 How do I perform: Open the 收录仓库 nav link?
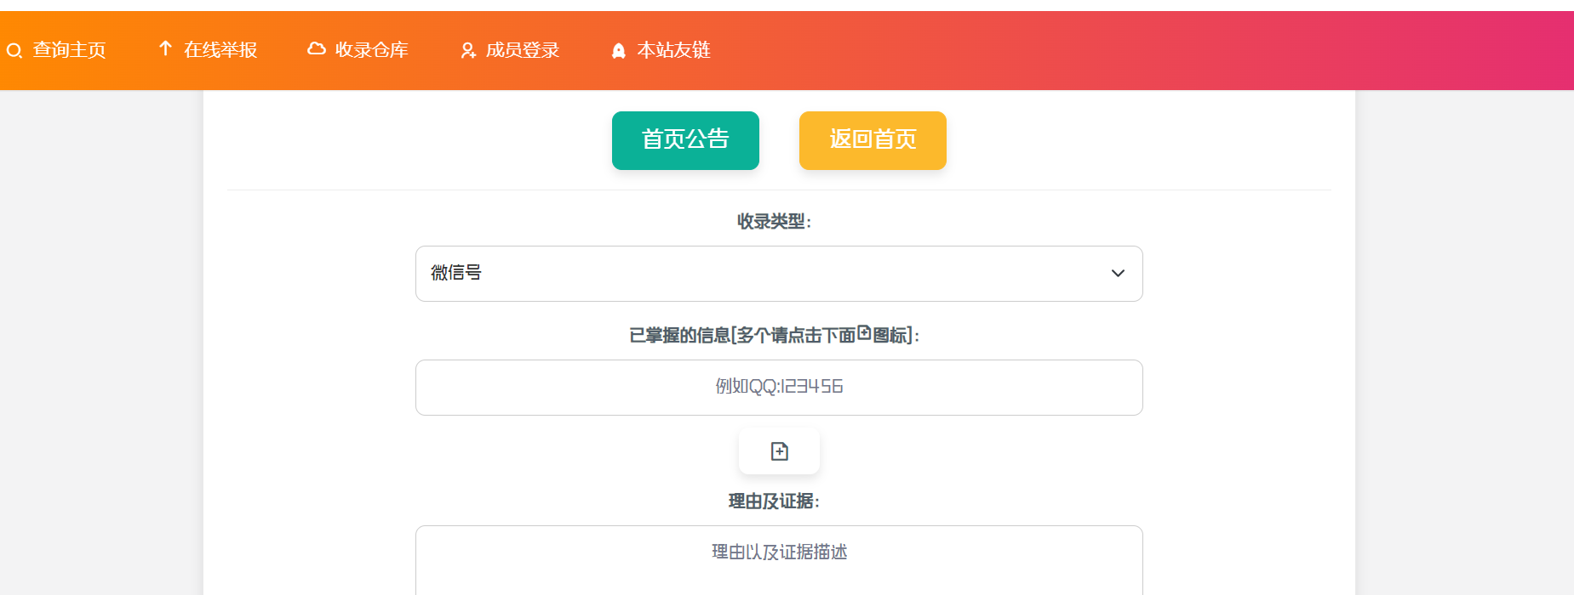click(x=371, y=50)
